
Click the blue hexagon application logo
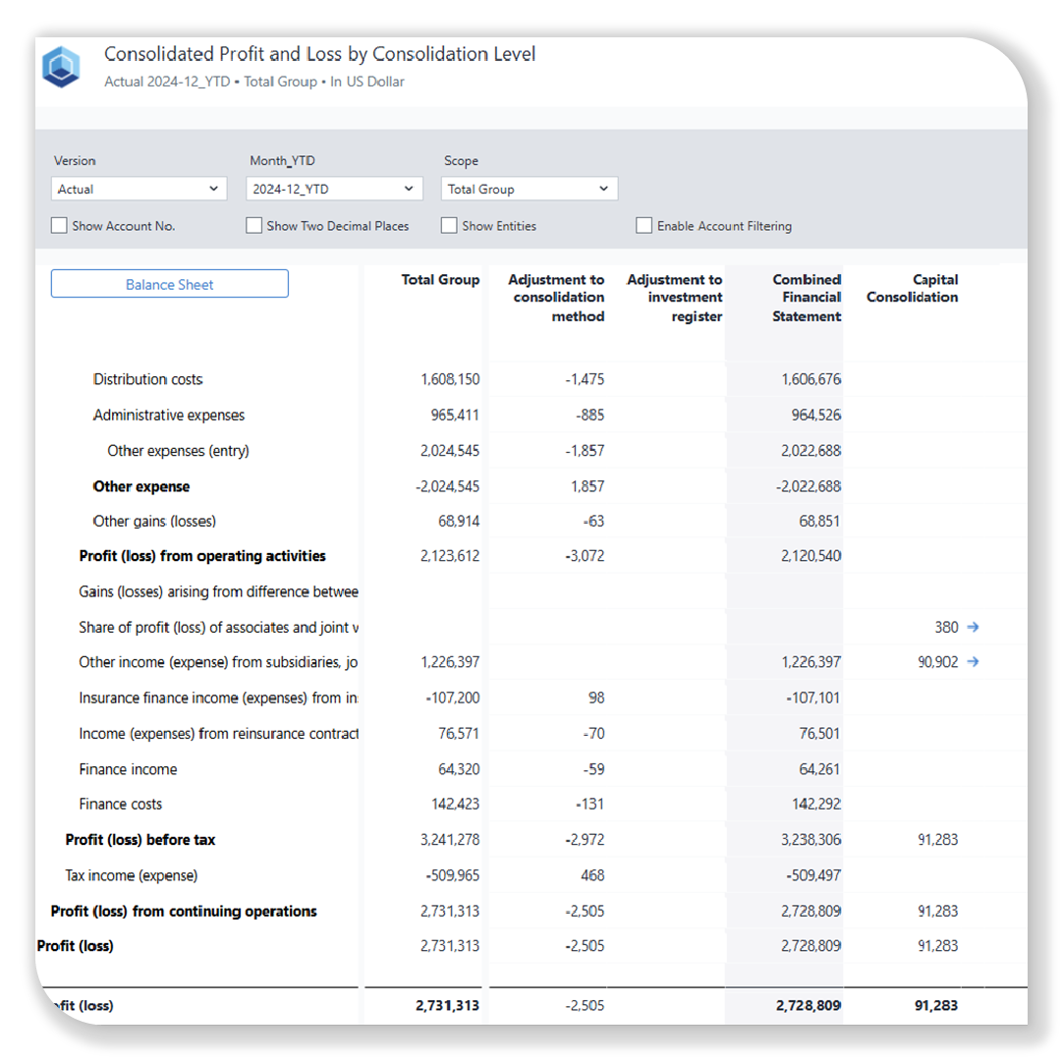pyautogui.click(x=61, y=66)
